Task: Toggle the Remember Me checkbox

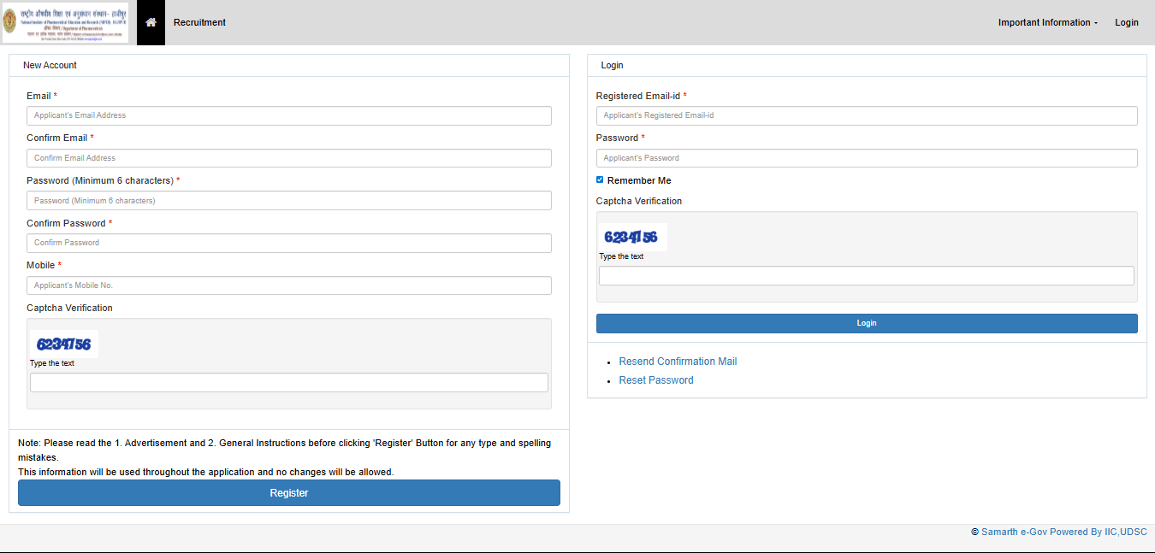Action: coord(600,180)
